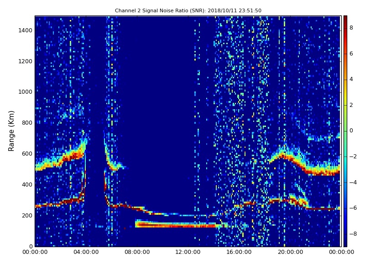Click the colorbar label −4
This screenshot has height=273, width=365.
tap(353, 182)
